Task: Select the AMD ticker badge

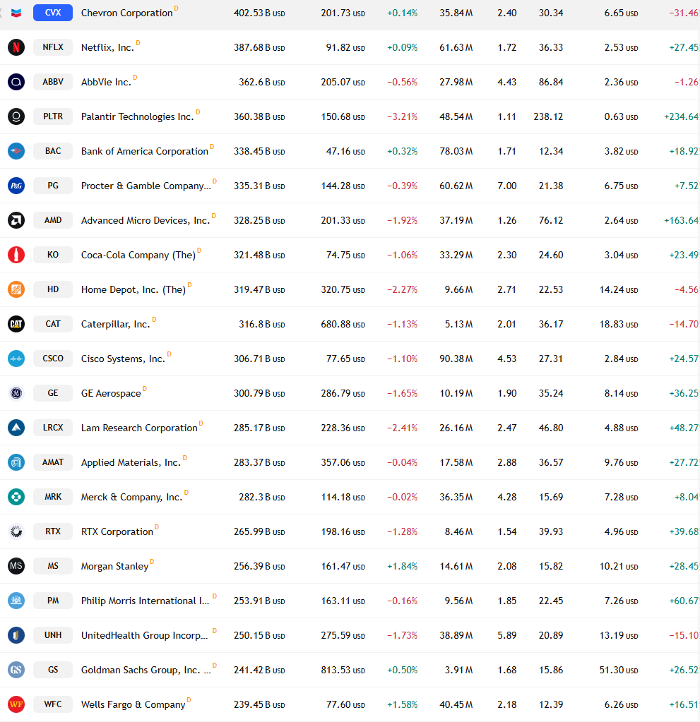Action: pos(53,219)
